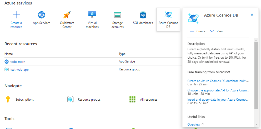Open the test-web-app resource group
261x129 pixels.
(19, 70)
